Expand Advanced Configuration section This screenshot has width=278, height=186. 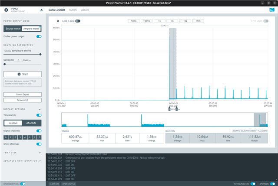tap(40, 161)
